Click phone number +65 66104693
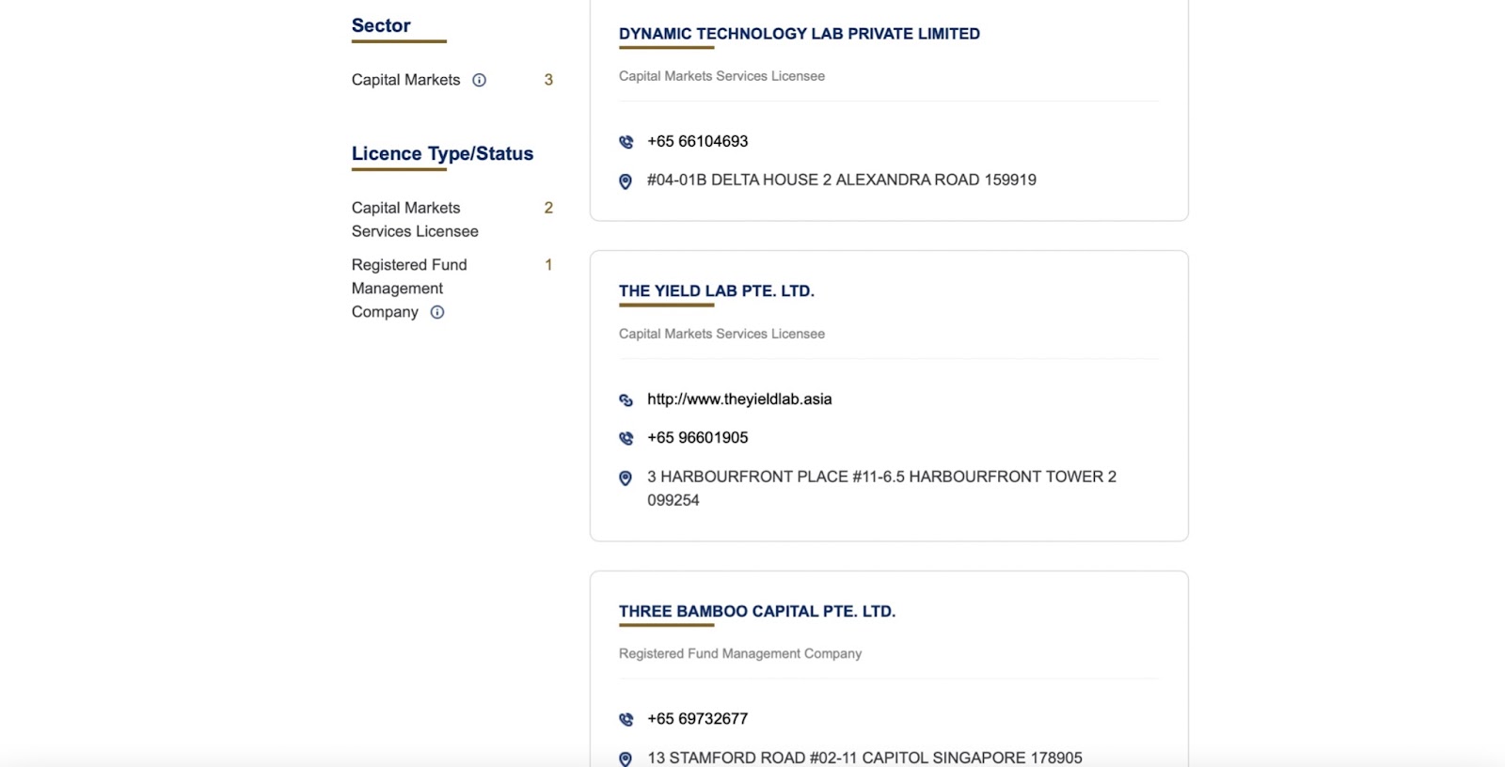1505x767 pixels. tap(698, 142)
